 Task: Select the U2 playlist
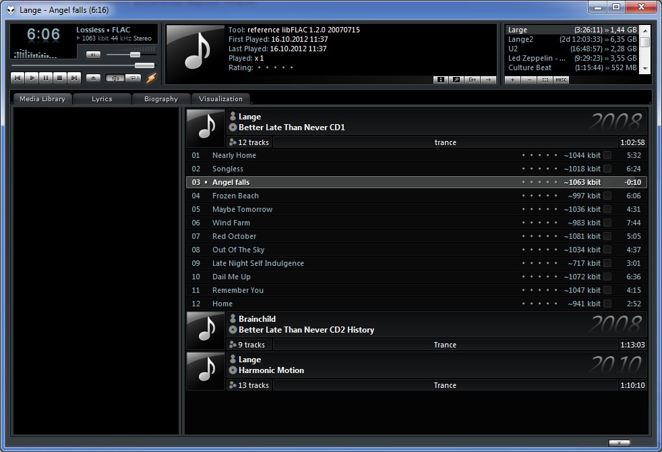(x=572, y=49)
